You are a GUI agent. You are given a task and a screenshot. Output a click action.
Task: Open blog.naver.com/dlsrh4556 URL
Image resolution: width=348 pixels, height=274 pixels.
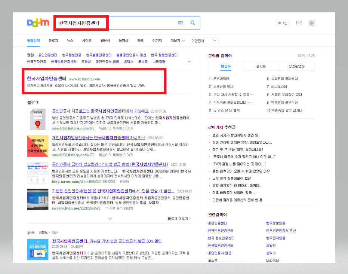(x=84, y=182)
